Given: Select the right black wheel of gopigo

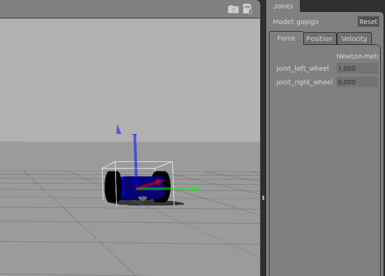Looking at the screenshot, I should (x=162, y=187).
